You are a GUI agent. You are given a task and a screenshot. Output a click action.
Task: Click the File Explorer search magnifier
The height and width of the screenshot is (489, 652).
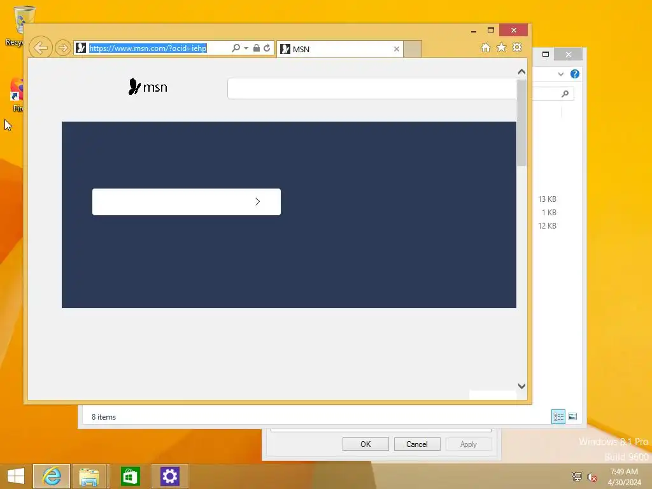click(x=565, y=94)
